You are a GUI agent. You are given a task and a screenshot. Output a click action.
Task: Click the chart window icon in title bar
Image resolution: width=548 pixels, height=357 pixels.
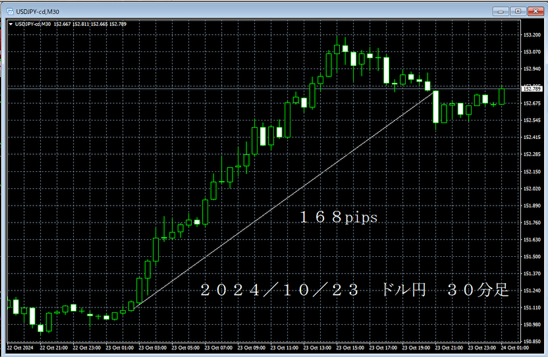pyautogui.click(x=10, y=12)
